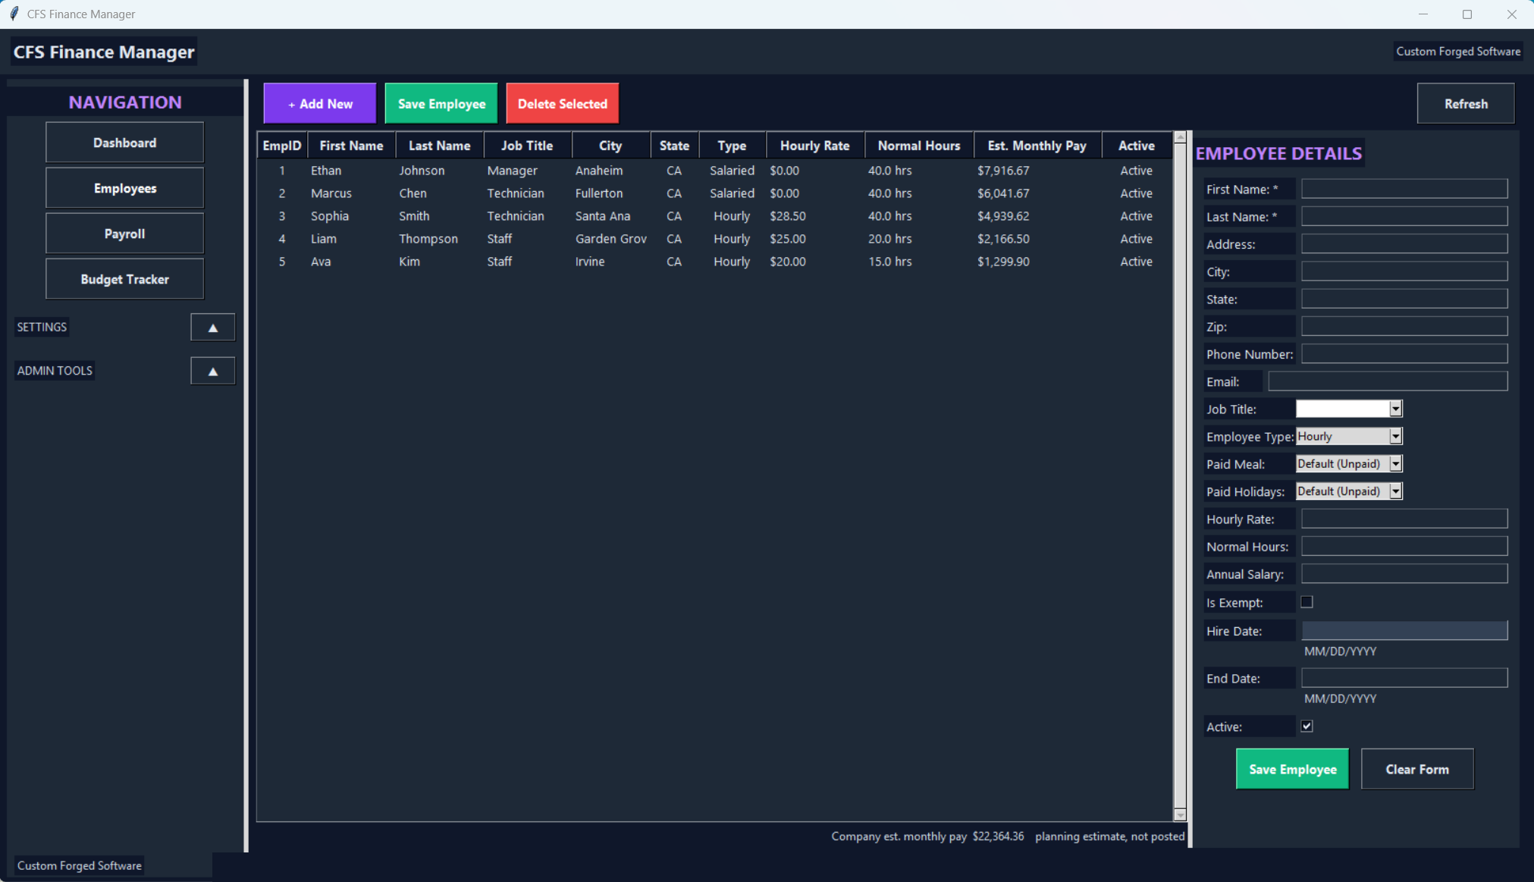Uncheck the Active checkbox in the form
The height and width of the screenshot is (882, 1534).
pos(1307,727)
